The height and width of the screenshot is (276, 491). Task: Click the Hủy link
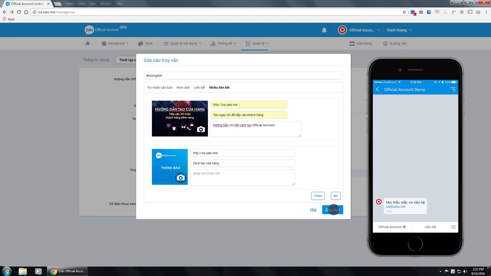click(313, 210)
